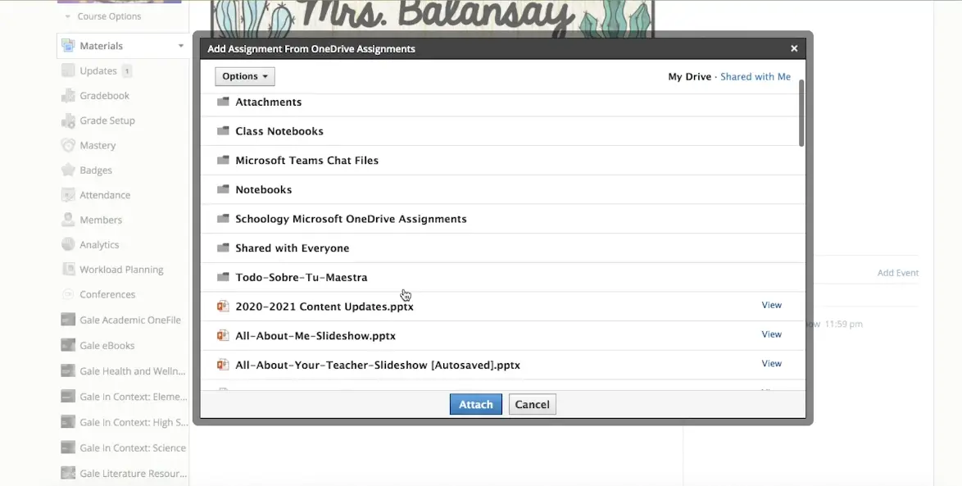Click the Mastery icon in sidebar
The width and height of the screenshot is (962, 486).
pyautogui.click(x=68, y=145)
